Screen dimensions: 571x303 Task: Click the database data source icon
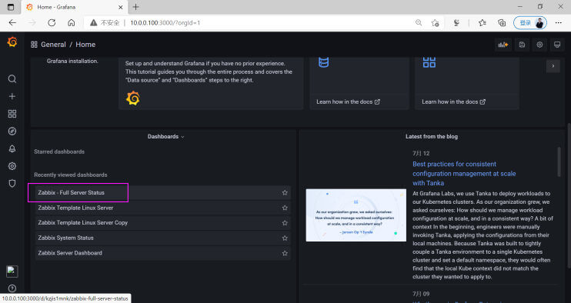pyautogui.click(x=324, y=62)
